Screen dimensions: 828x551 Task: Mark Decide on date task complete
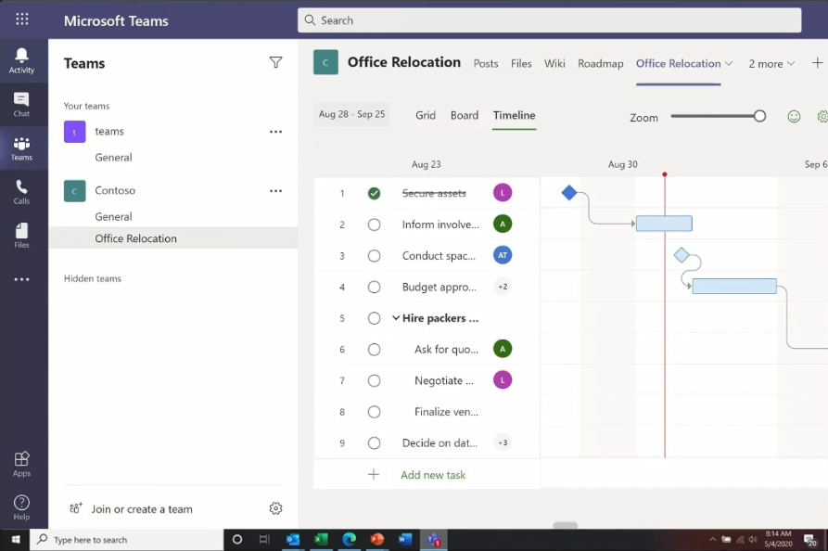(x=374, y=442)
